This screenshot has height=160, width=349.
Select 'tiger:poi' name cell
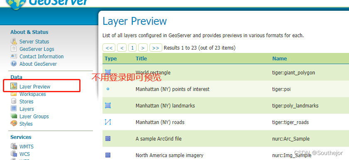tap(281, 89)
